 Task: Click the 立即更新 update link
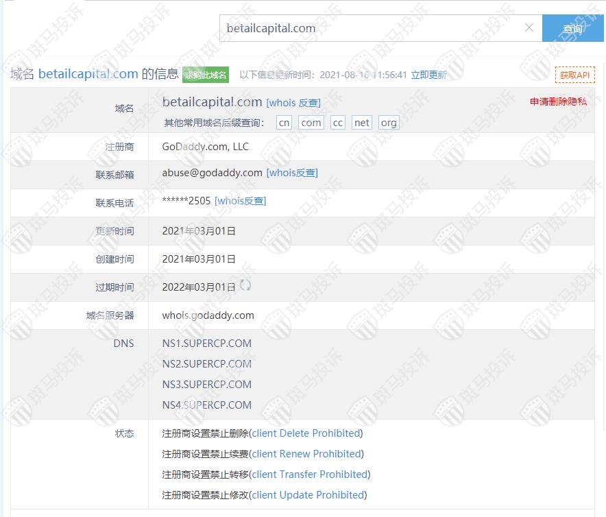coord(429,75)
